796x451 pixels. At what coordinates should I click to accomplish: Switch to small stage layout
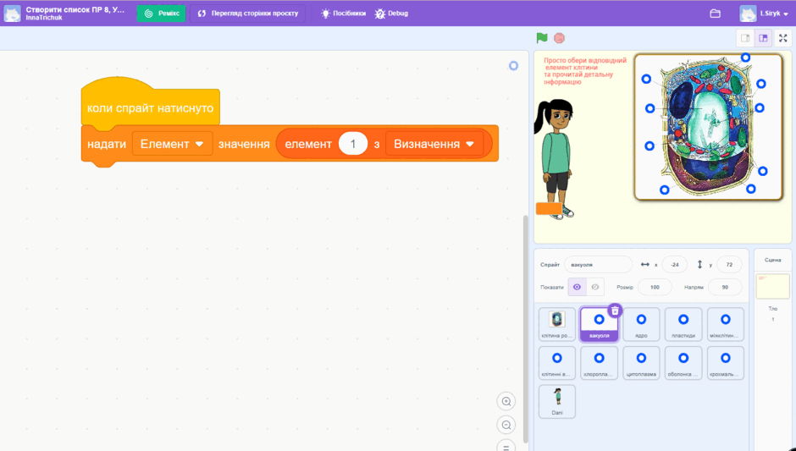pyautogui.click(x=745, y=38)
